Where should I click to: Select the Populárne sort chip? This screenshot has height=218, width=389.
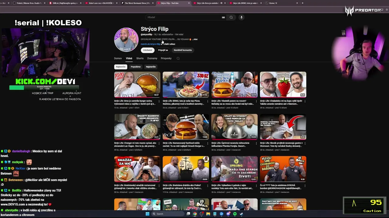pyautogui.click(x=136, y=67)
